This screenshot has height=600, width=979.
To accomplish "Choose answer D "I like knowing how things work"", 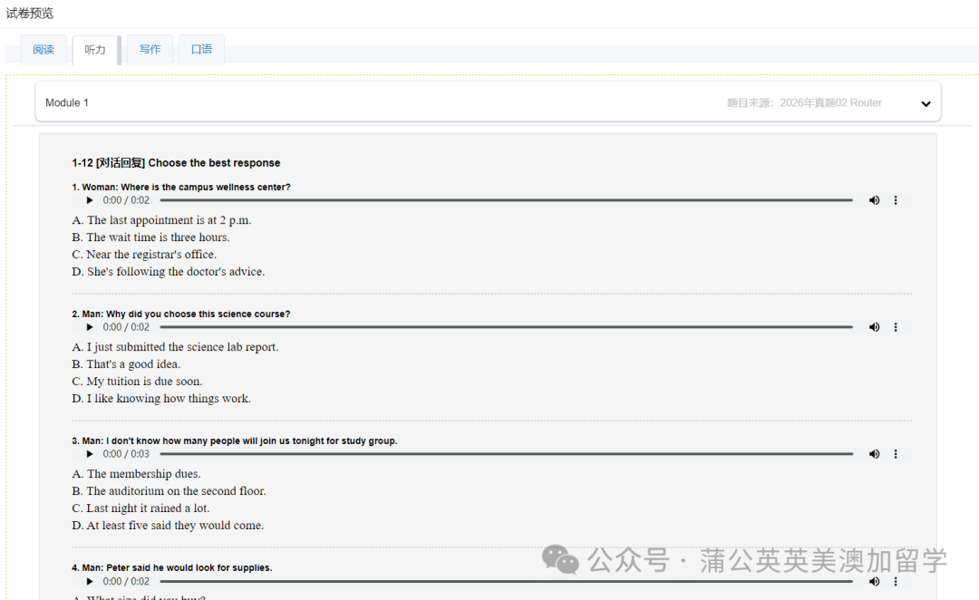I will pos(161,399).
